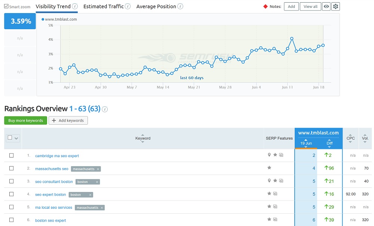Select checkbox for seo consultant boston
The height and width of the screenshot is (226, 374).
(11, 181)
